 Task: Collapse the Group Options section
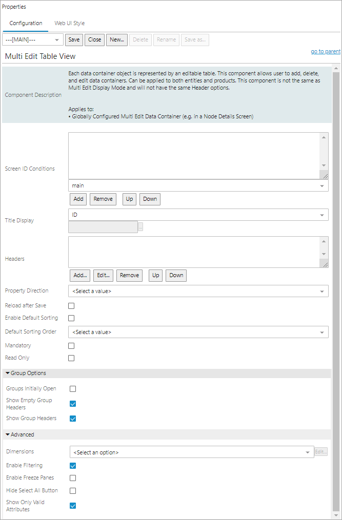point(7,373)
